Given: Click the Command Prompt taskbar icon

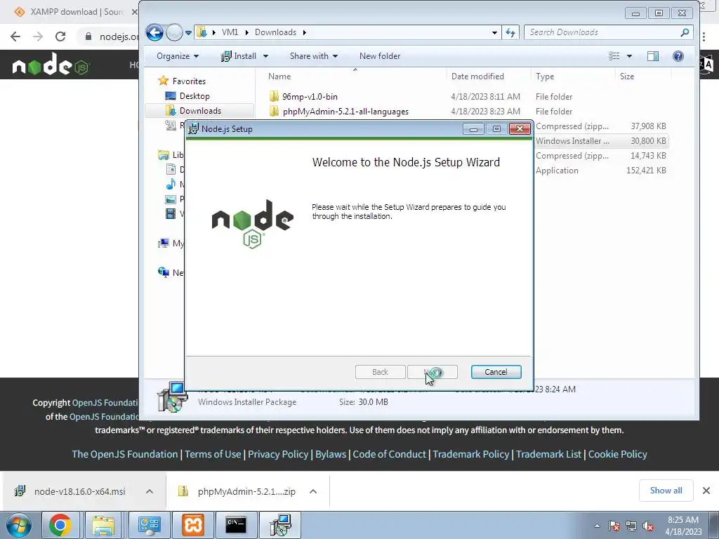Looking at the screenshot, I should pos(237,525).
